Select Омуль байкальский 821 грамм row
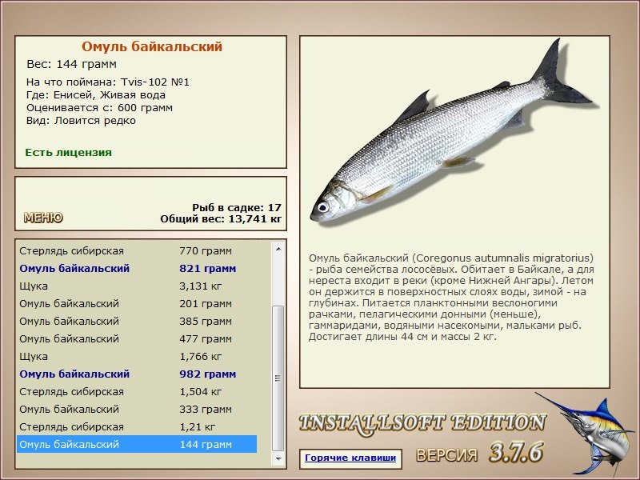Image resolution: width=640 pixels, height=480 pixels. point(137,269)
